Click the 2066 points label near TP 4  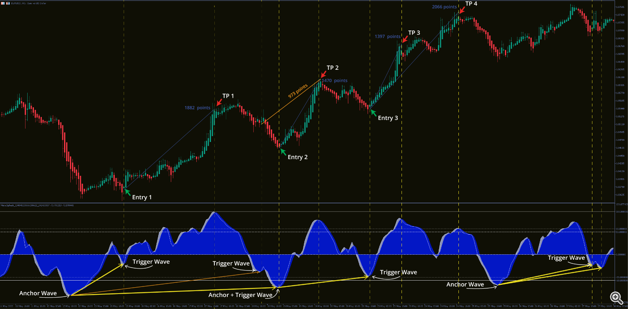click(x=444, y=7)
